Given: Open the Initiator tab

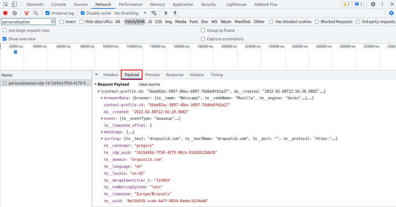Looking at the screenshot, I should (197, 75).
